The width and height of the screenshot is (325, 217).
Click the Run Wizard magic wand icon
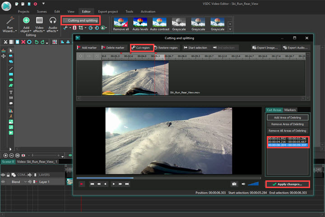[x=10, y=20]
